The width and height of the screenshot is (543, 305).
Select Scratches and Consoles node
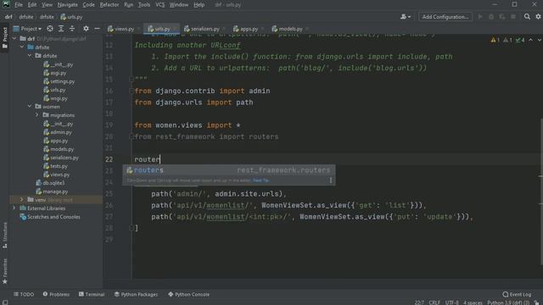[x=53, y=217]
